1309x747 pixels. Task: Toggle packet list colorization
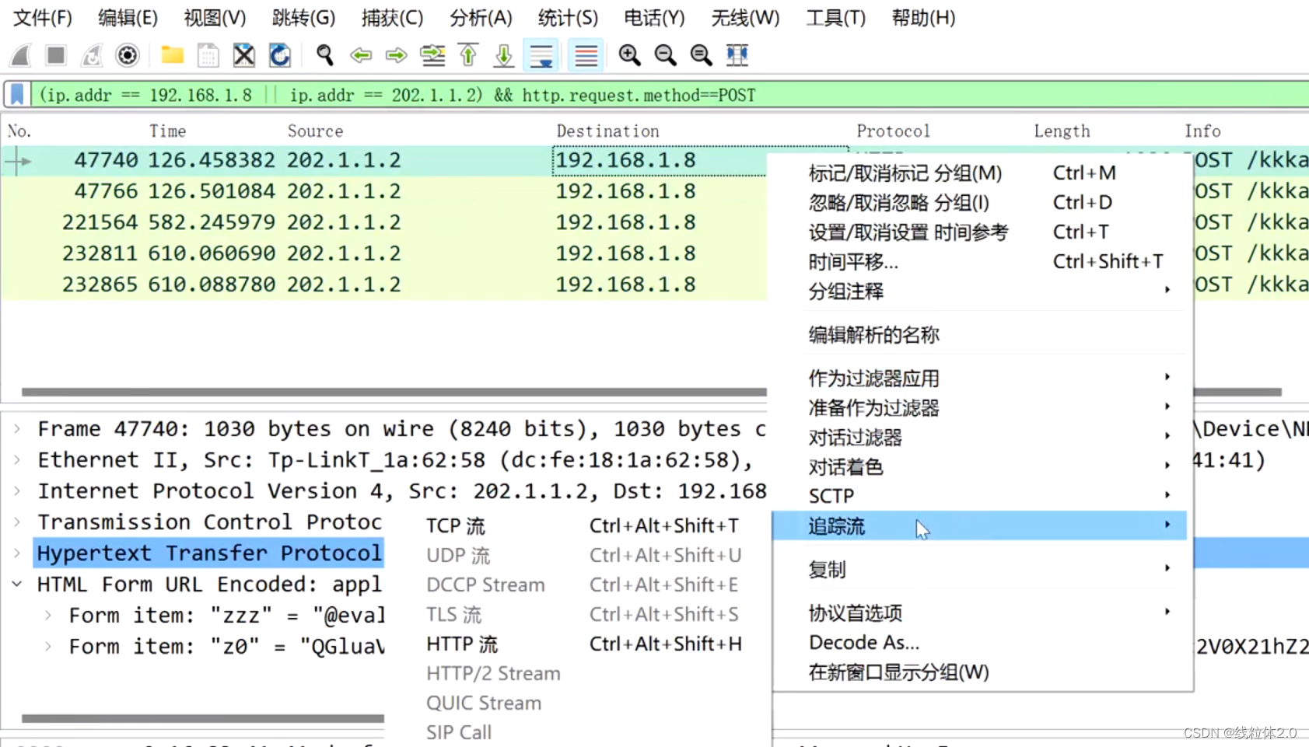click(586, 55)
